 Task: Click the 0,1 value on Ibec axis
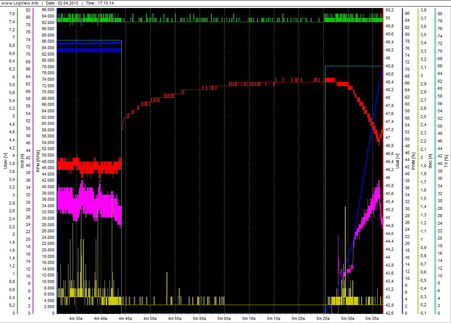click(423, 313)
